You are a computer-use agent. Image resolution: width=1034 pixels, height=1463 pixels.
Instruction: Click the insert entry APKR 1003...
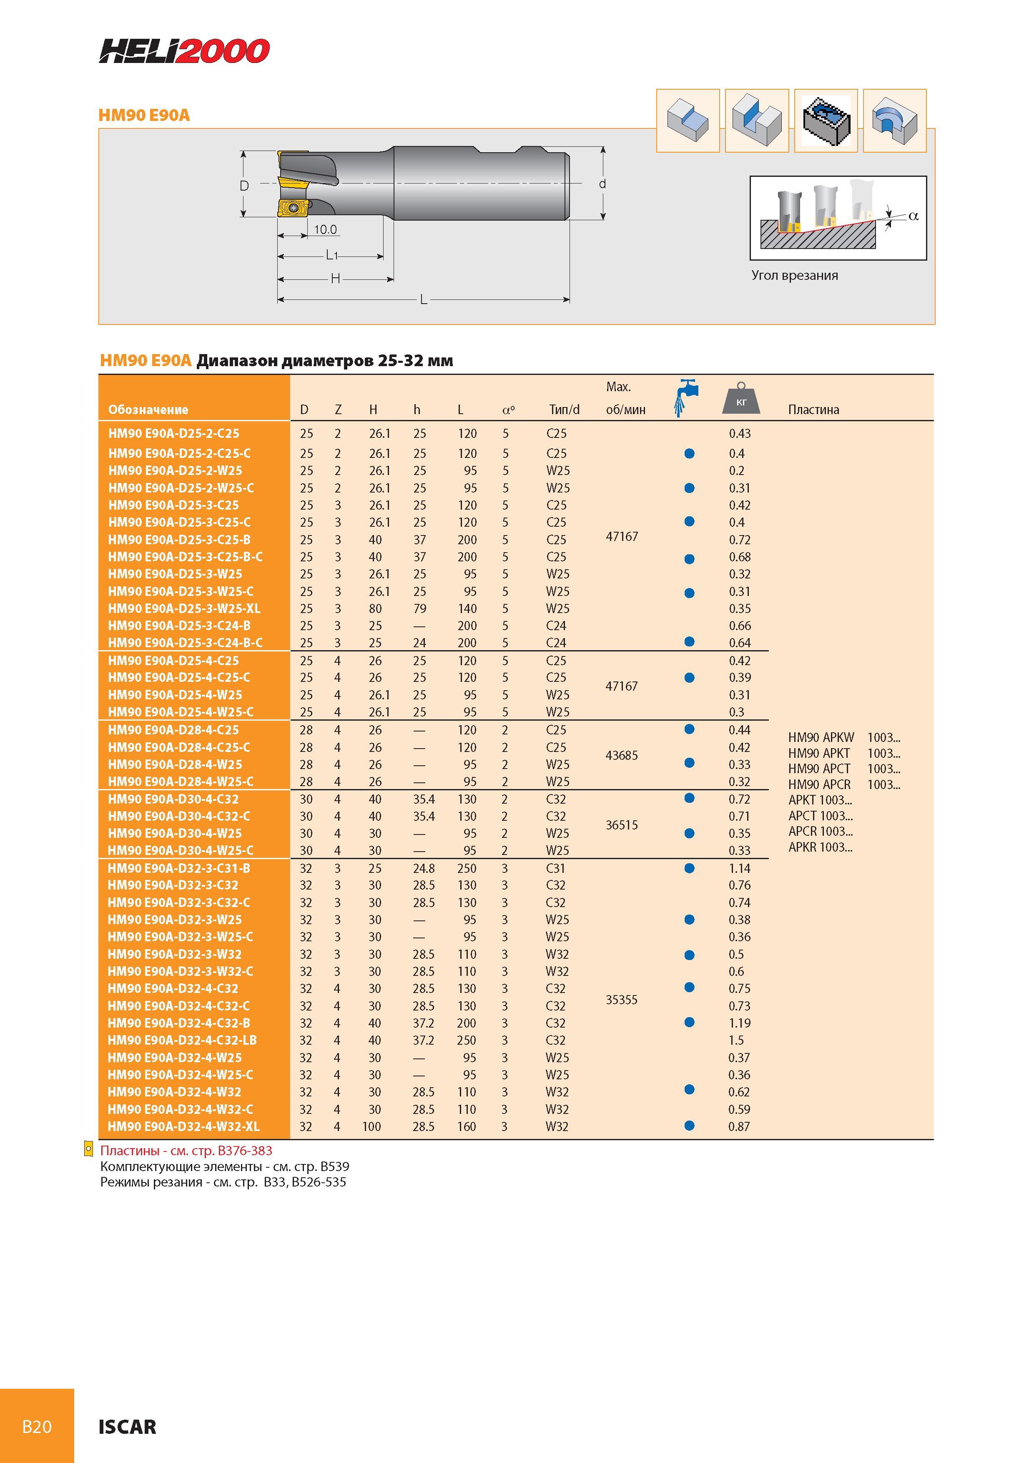[821, 847]
